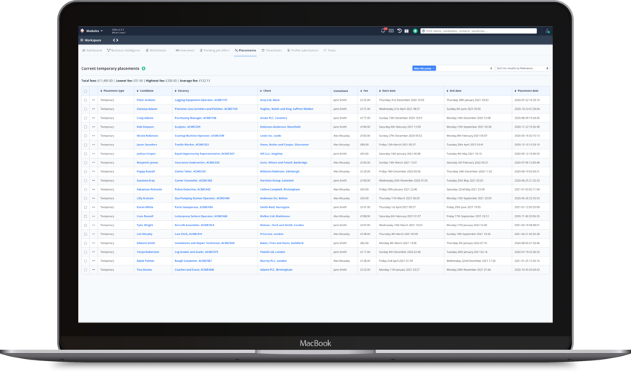
Task: Tick the select-all checkbox in table header
Action: click(85, 90)
